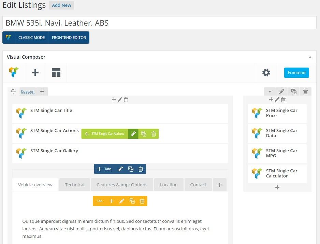The width and height of the screenshot is (320, 244).
Task: Open the Templates layout icon
Action: tap(56, 73)
